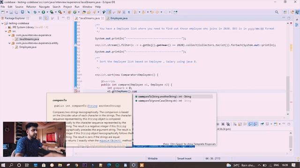
Task: Follow the equals(Object) link in Javadoc
Action: point(111,140)
